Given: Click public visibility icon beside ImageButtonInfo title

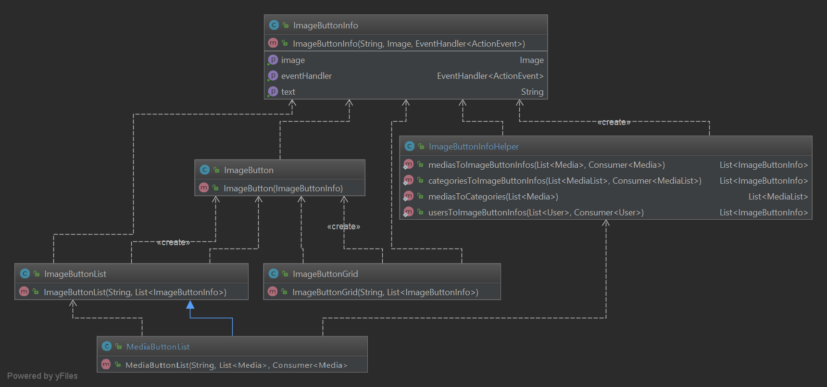Looking at the screenshot, I should (286, 25).
